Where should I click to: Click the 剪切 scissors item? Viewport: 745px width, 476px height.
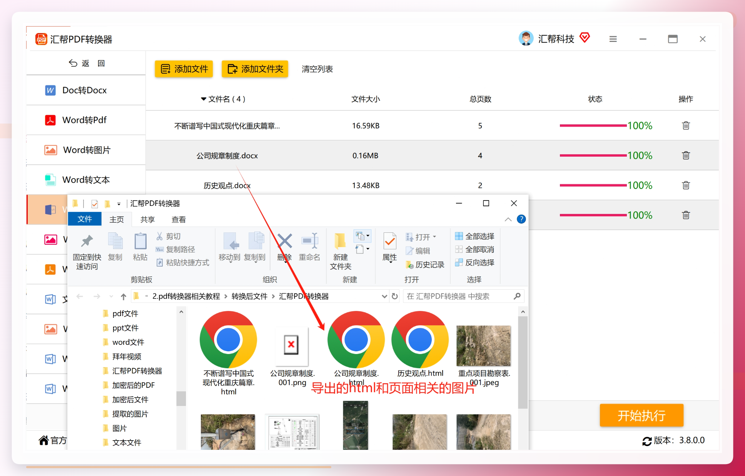168,236
